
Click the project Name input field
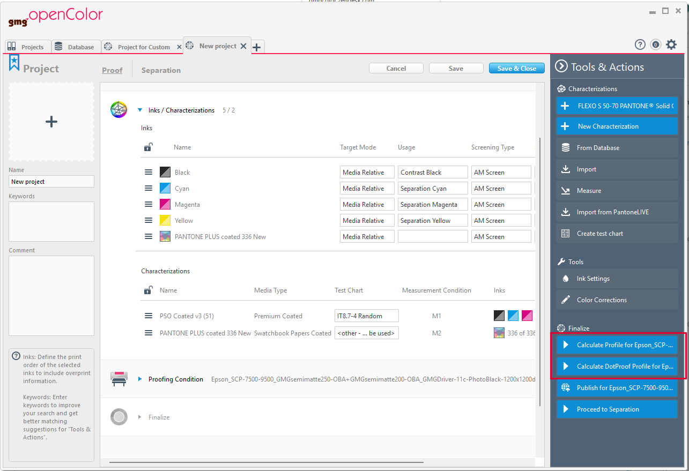pyautogui.click(x=51, y=181)
